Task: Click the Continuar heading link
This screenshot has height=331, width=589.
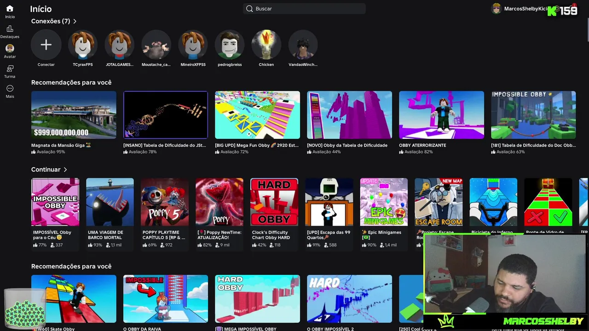Action: pos(46,170)
